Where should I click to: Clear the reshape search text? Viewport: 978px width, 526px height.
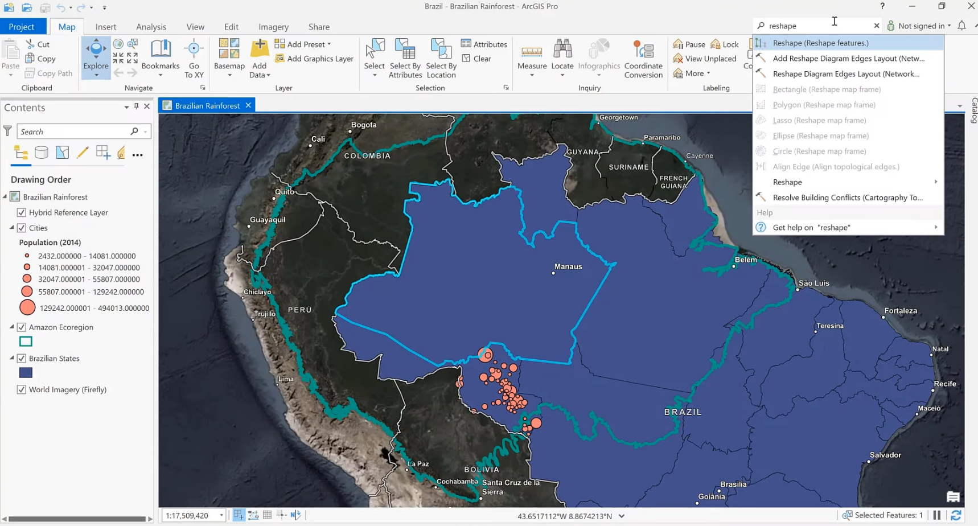[x=877, y=26]
